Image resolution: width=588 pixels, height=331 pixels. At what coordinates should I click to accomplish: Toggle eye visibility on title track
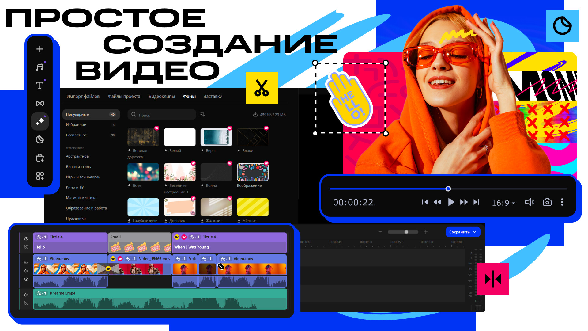click(26, 239)
